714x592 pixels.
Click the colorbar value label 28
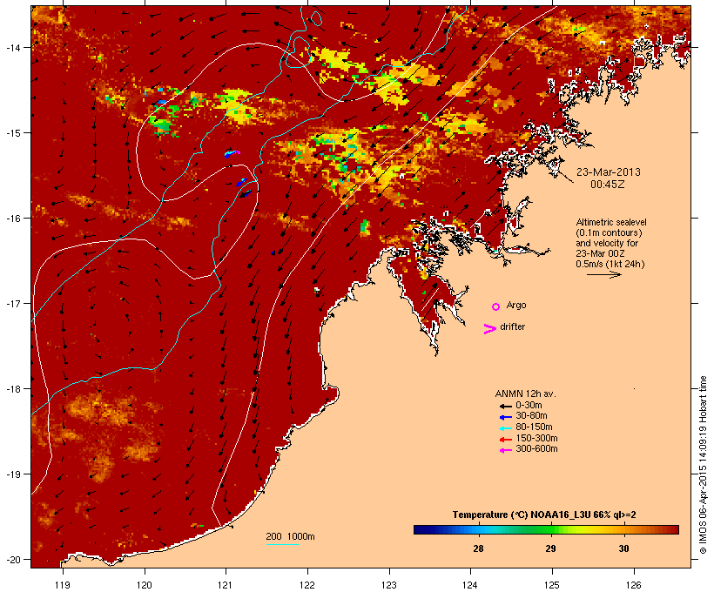click(x=478, y=548)
